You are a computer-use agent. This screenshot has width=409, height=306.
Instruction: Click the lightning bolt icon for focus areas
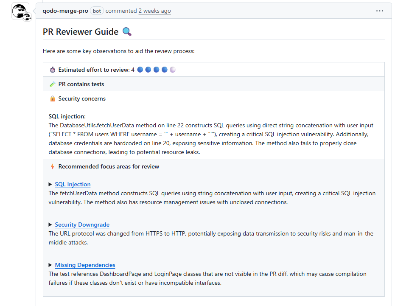(53, 166)
